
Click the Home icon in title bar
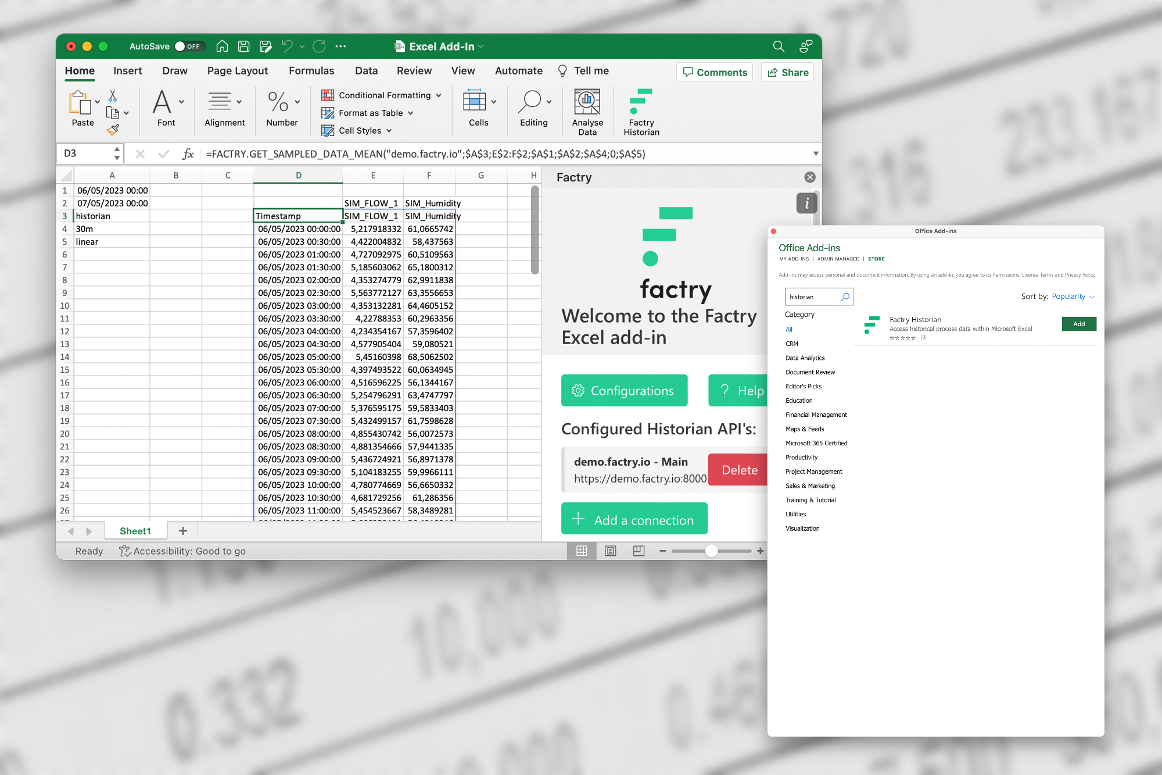point(222,47)
